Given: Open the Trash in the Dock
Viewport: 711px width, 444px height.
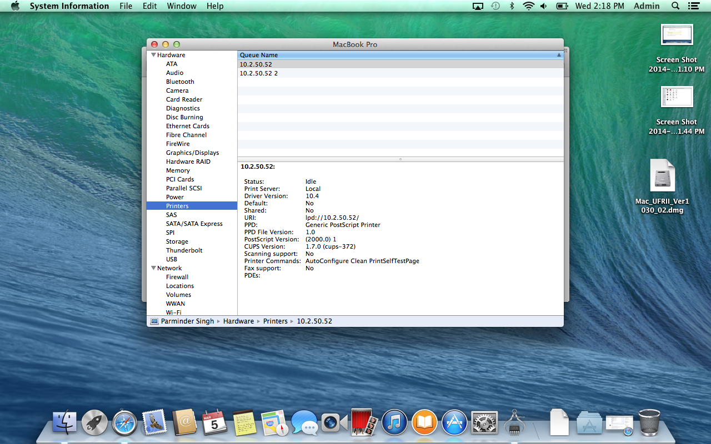Looking at the screenshot, I should click(649, 423).
